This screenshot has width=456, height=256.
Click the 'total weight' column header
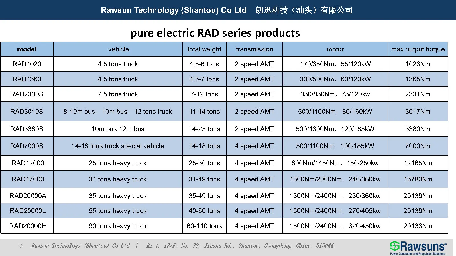(204, 49)
